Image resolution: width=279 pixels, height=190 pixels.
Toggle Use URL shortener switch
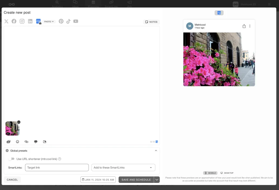[11, 159]
